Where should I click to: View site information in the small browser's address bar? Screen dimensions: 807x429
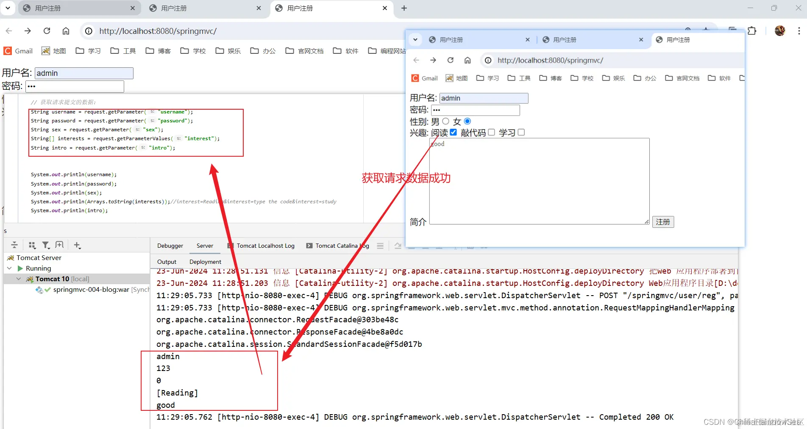(x=488, y=60)
